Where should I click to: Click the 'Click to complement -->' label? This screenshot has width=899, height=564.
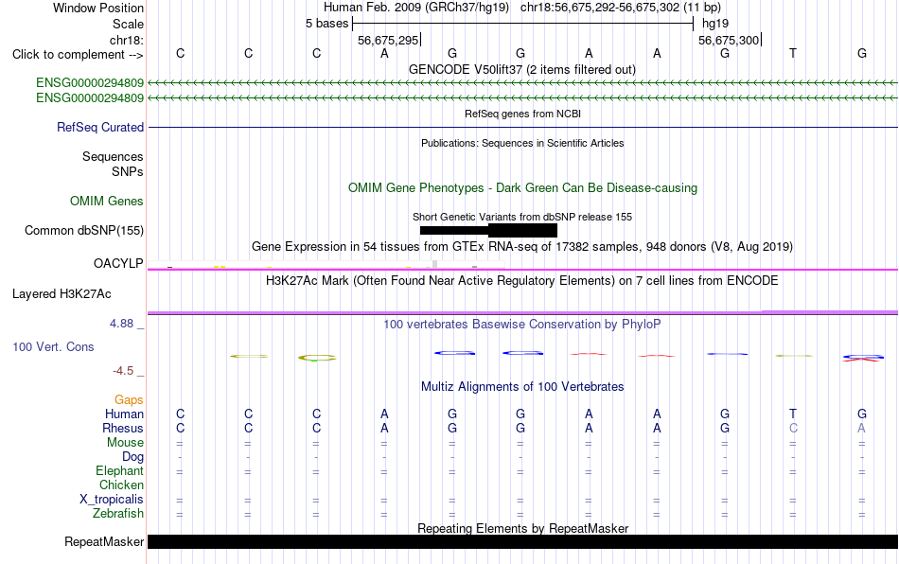click(x=78, y=55)
